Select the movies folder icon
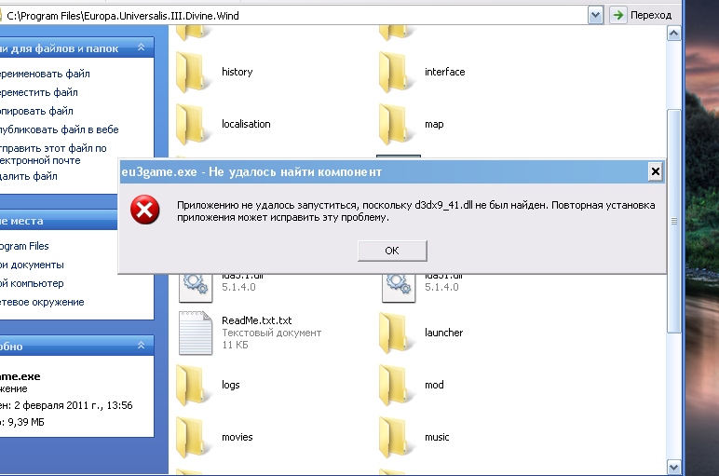 193,438
